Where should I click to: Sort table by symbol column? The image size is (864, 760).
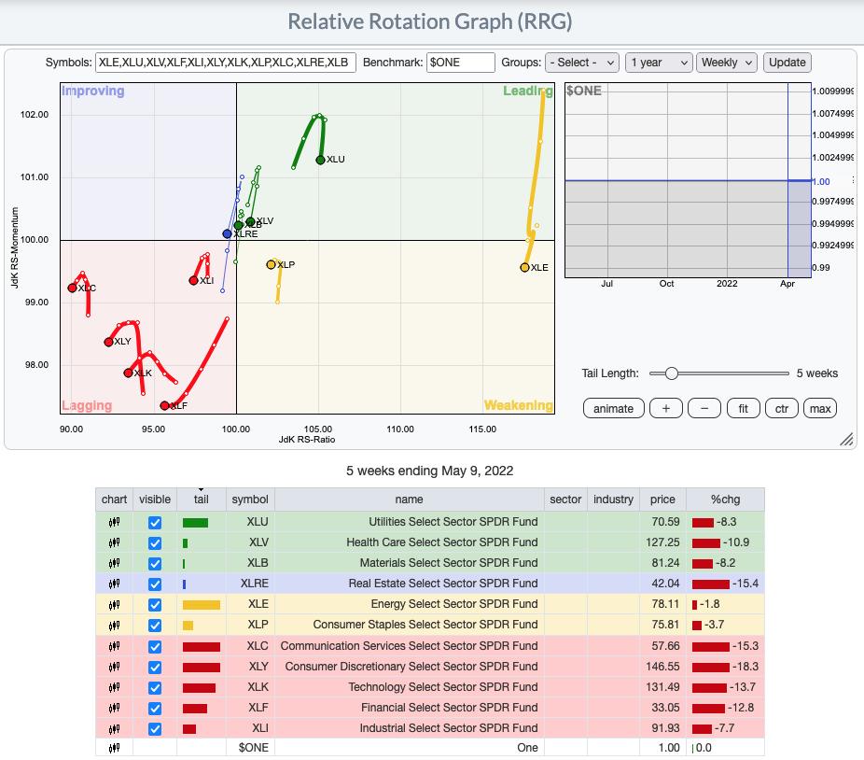pyautogui.click(x=250, y=500)
